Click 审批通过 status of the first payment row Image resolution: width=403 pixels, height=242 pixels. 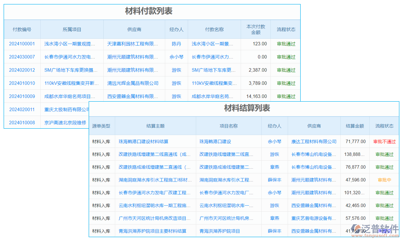pos(286,44)
